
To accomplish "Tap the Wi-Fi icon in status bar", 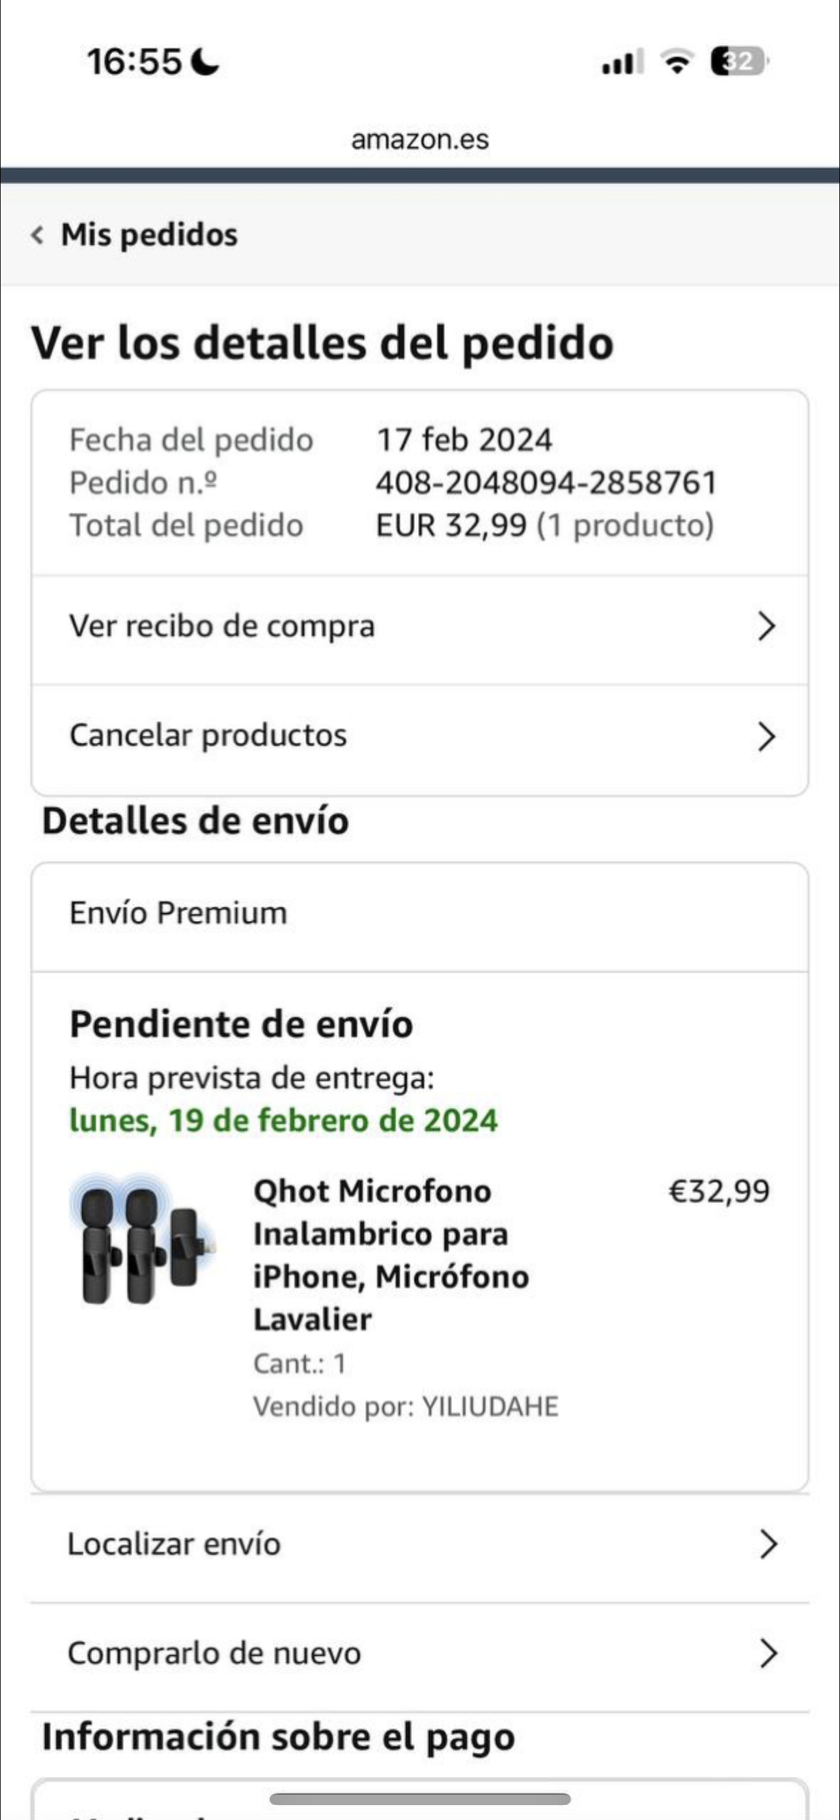I will 677,61.
